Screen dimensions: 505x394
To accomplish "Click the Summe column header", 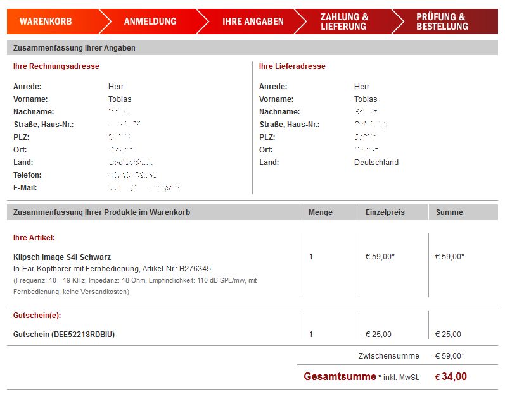I will 449,212.
